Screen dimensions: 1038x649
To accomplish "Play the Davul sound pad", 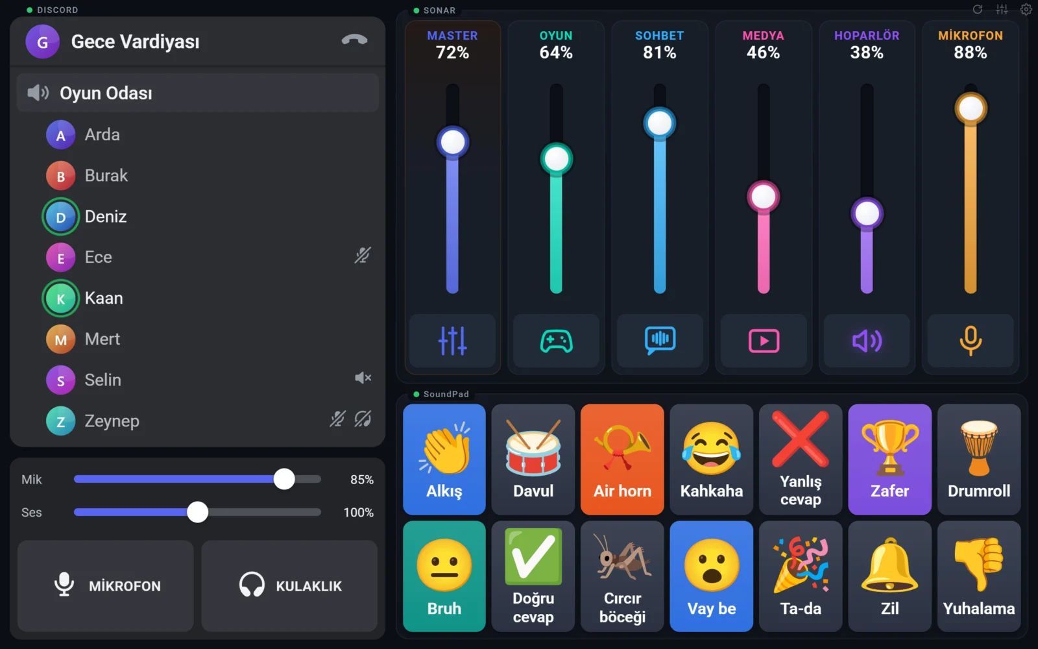I will coord(533,459).
